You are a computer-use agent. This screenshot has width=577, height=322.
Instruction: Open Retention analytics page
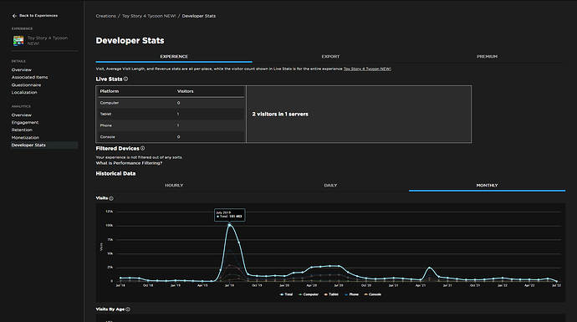click(22, 130)
